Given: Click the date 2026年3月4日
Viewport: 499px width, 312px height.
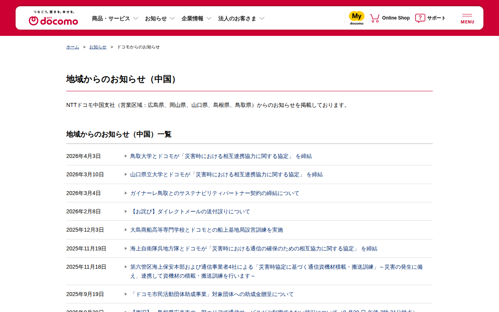Looking at the screenshot, I should [x=83, y=193].
